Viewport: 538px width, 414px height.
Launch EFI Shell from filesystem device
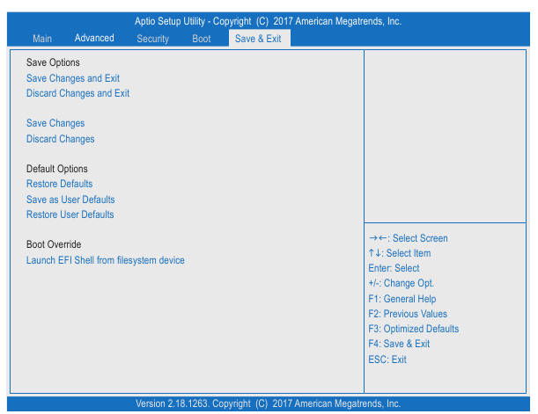[106, 260]
